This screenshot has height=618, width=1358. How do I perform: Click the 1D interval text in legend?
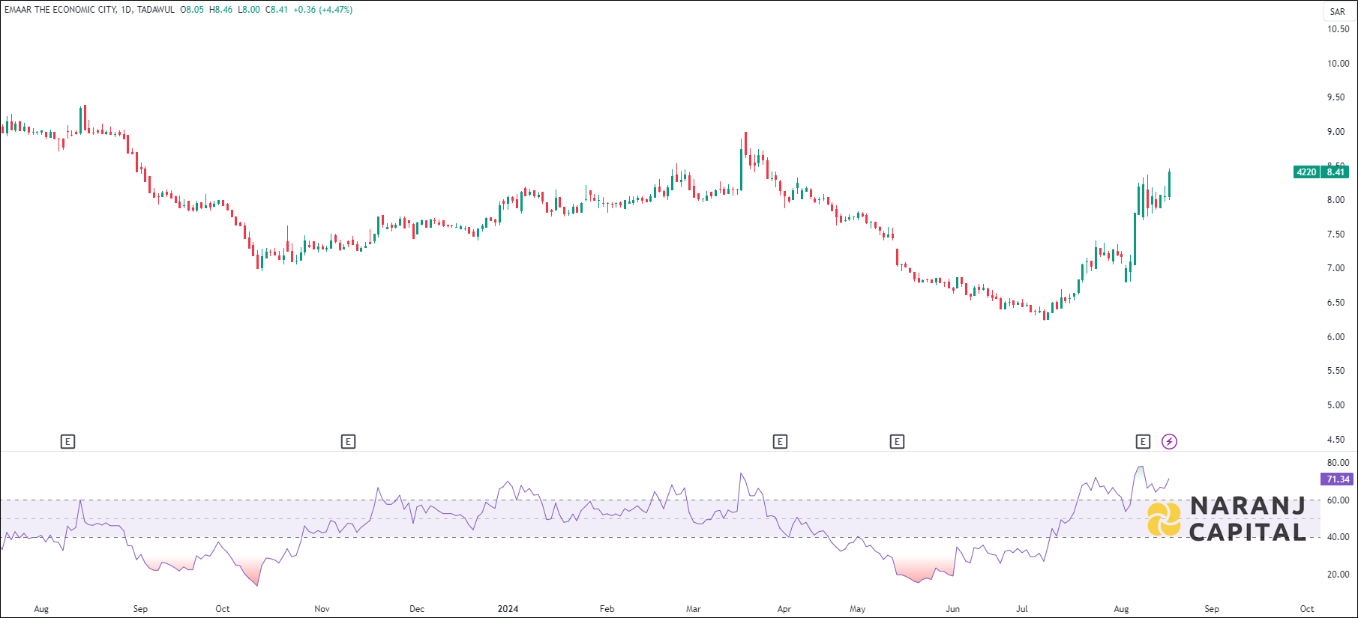[126, 10]
